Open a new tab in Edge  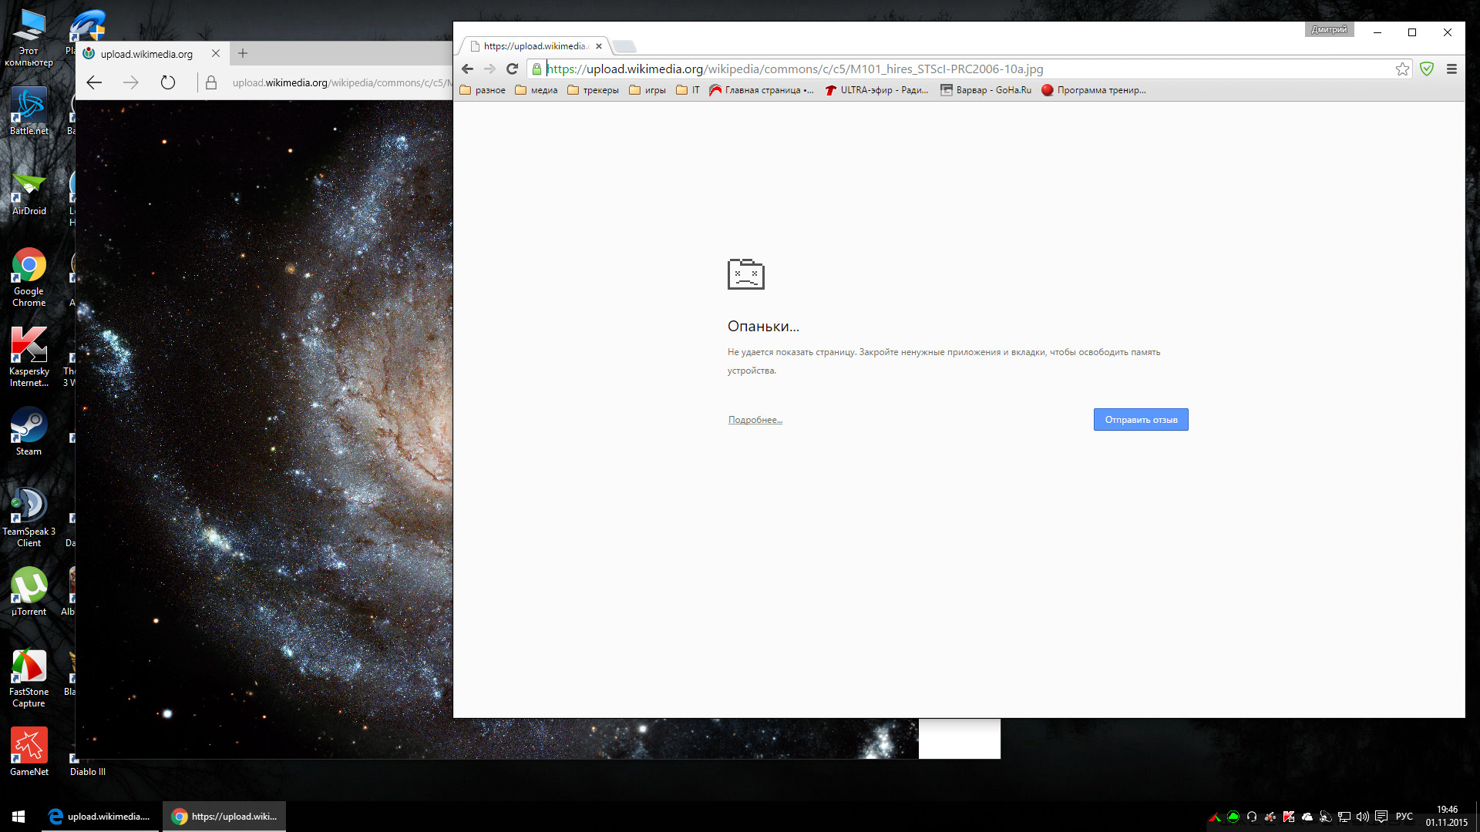coord(243,53)
